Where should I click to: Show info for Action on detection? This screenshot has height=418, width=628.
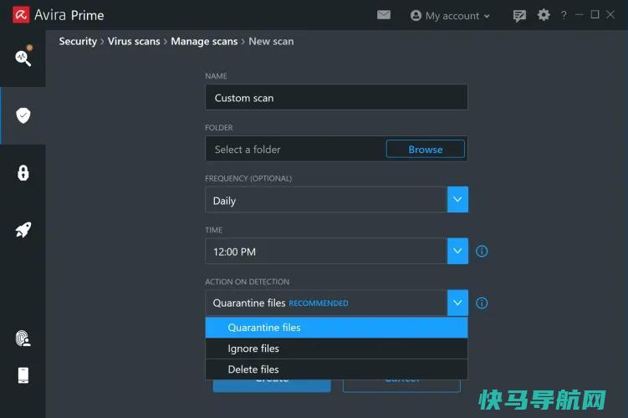click(482, 303)
